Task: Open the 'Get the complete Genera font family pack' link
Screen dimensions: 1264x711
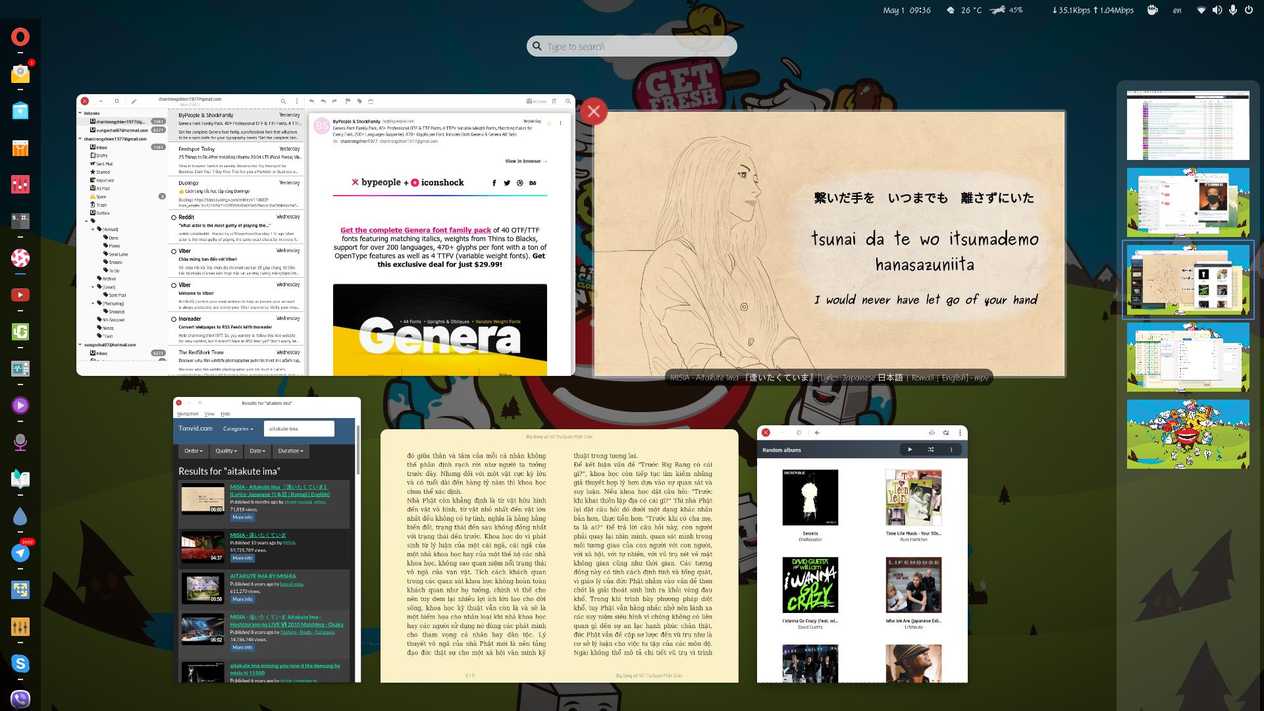Action: coord(415,230)
